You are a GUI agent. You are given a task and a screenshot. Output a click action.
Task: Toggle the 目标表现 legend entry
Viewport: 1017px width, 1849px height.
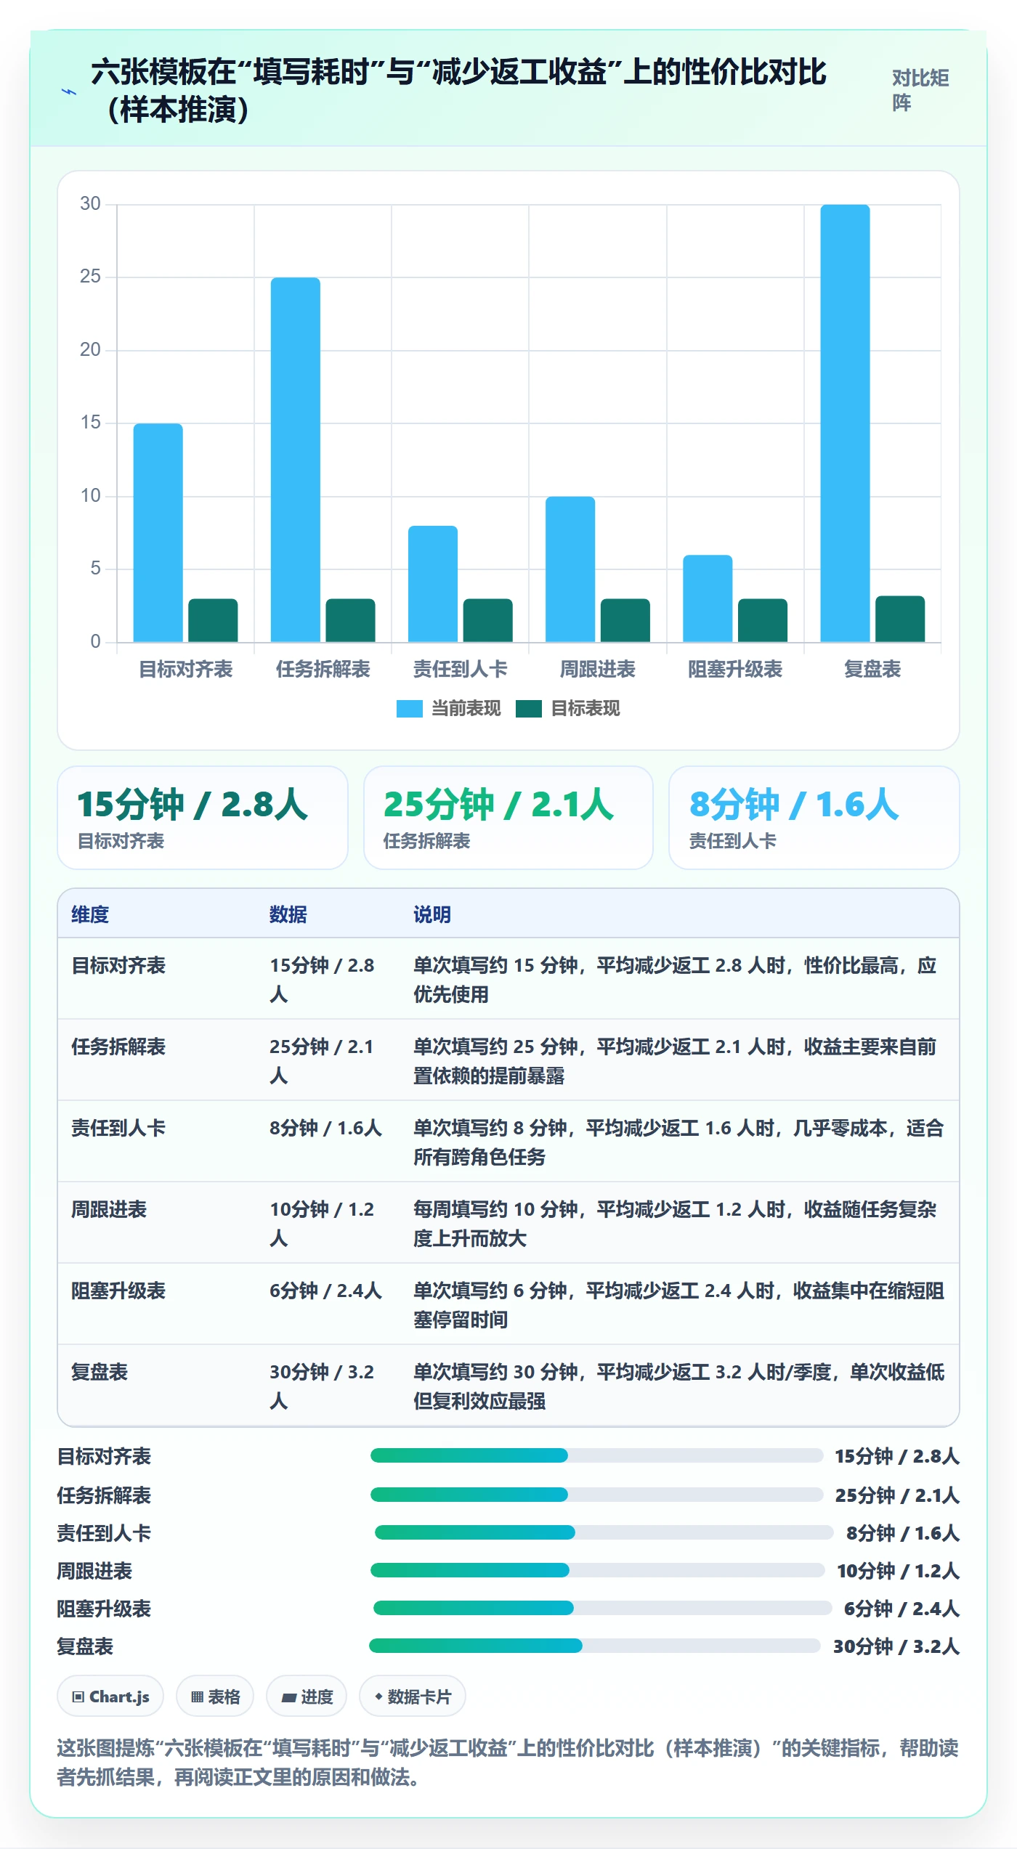pos(568,709)
